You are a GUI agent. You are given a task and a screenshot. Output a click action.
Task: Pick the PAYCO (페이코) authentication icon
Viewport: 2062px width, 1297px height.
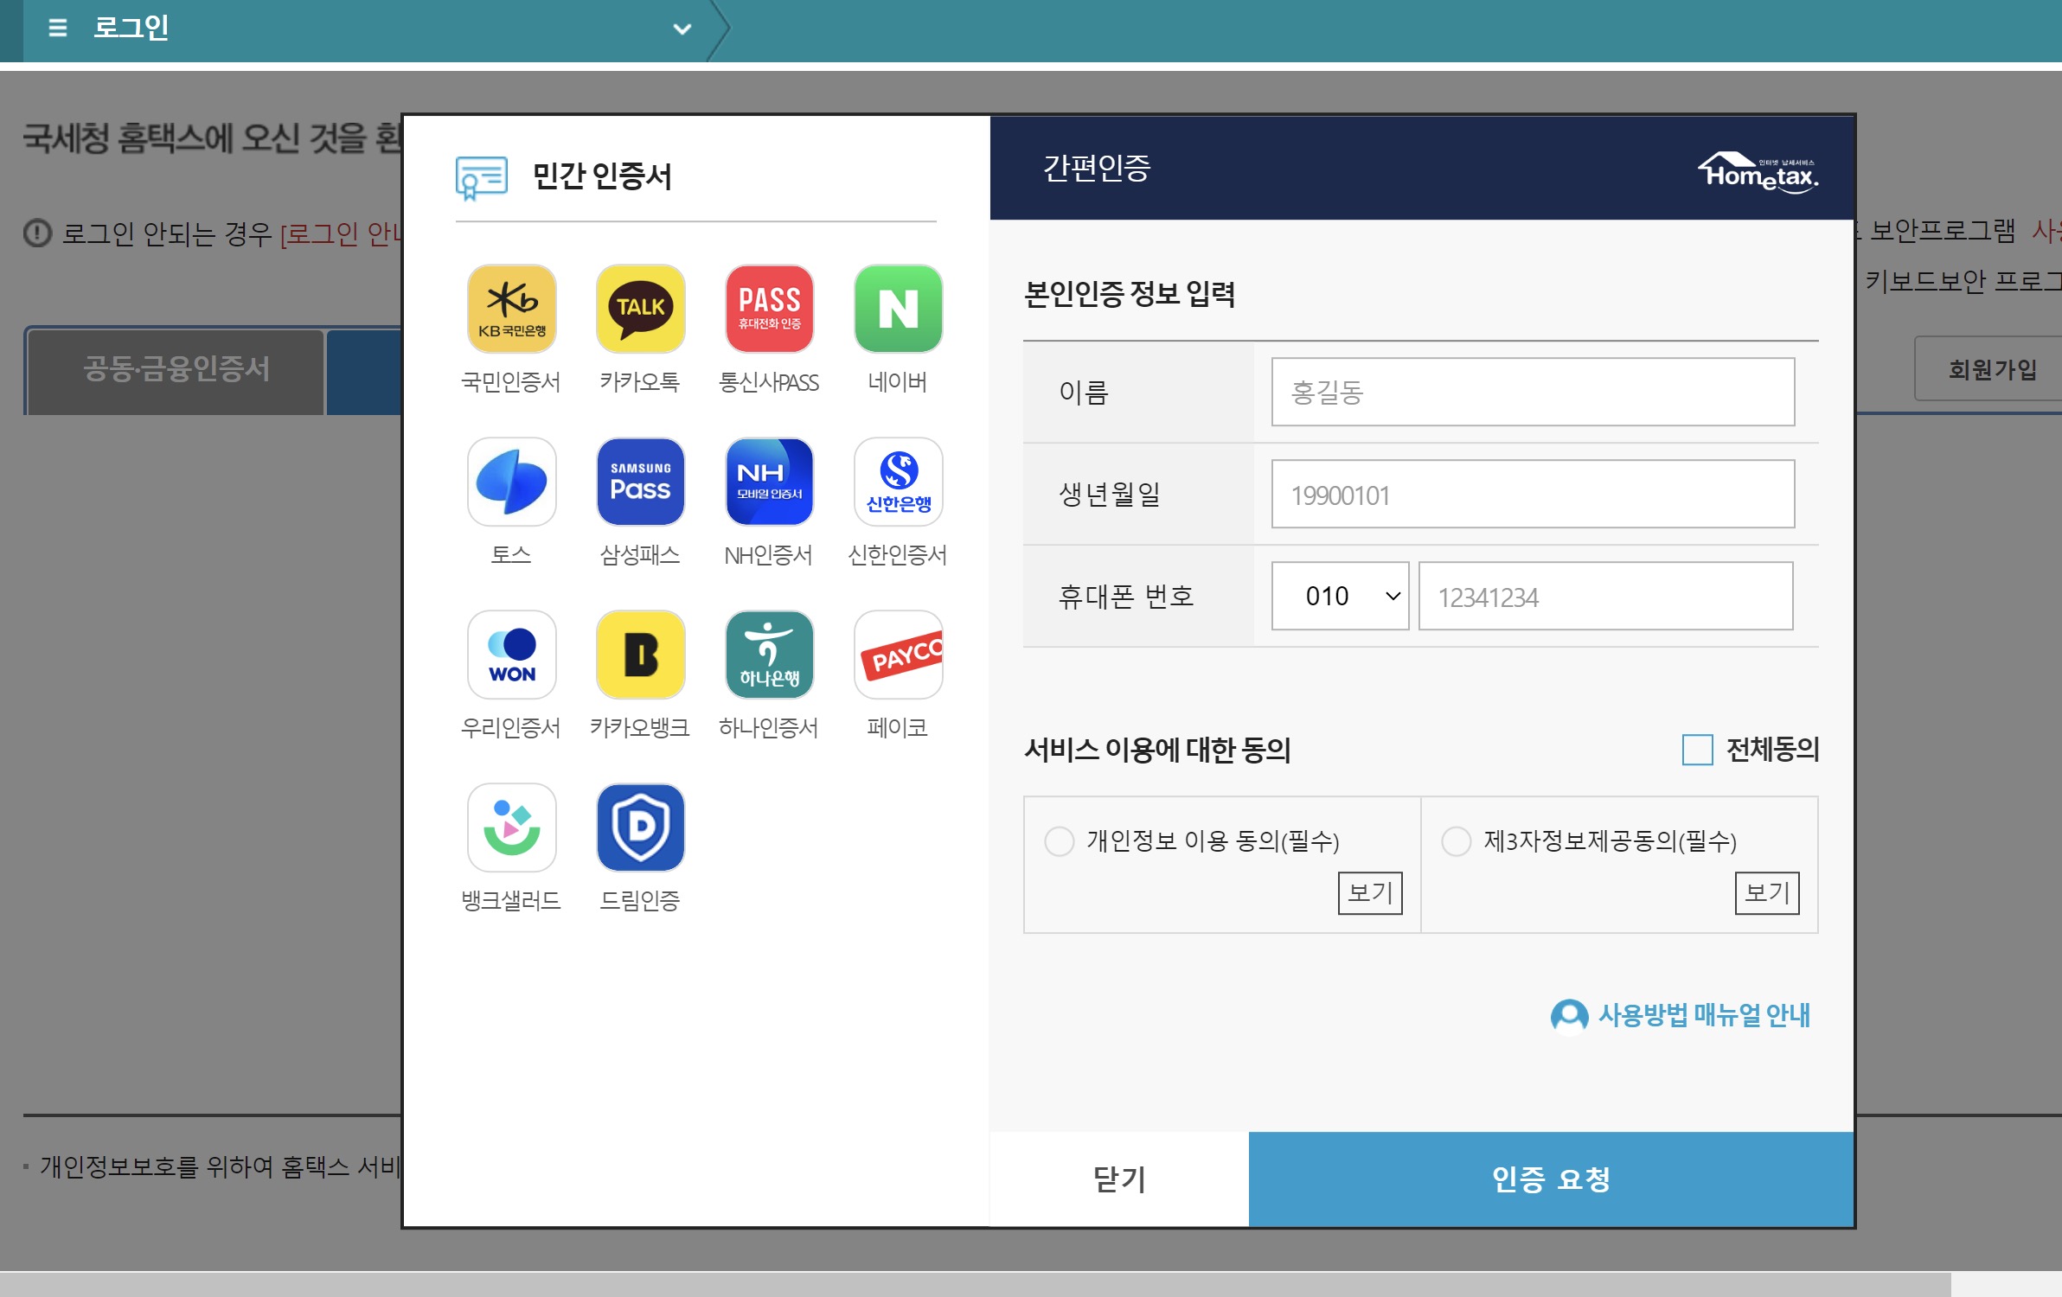pyautogui.click(x=898, y=655)
